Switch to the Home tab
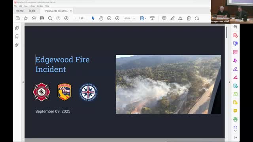Screen dimensions: 253x142 [x=19, y=11]
